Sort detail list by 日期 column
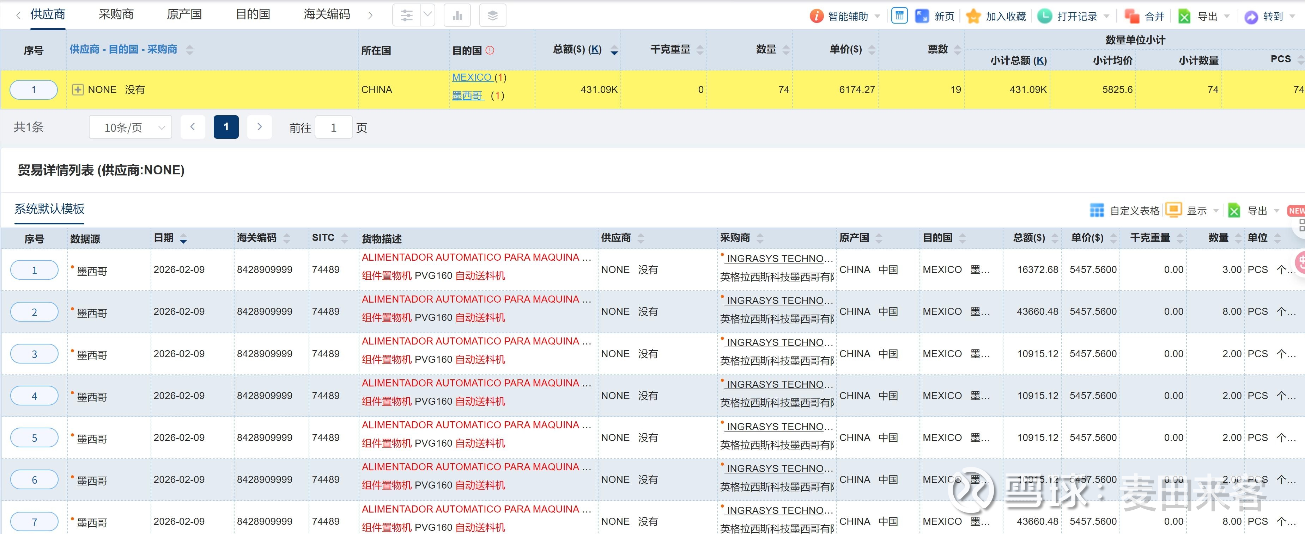 pyautogui.click(x=183, y=239)
